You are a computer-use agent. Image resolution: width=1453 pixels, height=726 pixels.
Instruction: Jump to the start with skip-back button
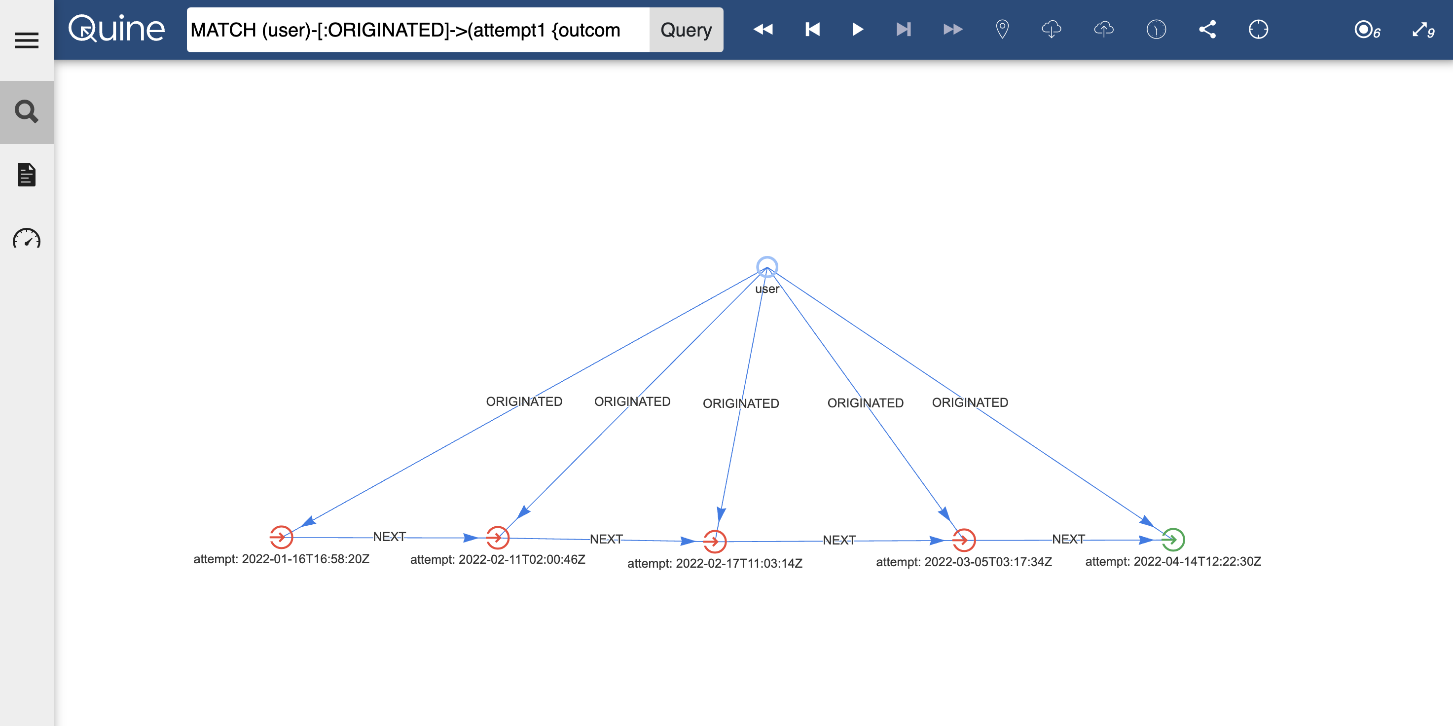[x=812, y=29]
